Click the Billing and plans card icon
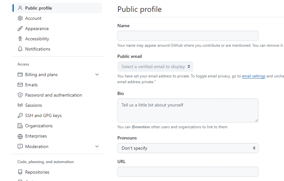 [x=20, y=75]
